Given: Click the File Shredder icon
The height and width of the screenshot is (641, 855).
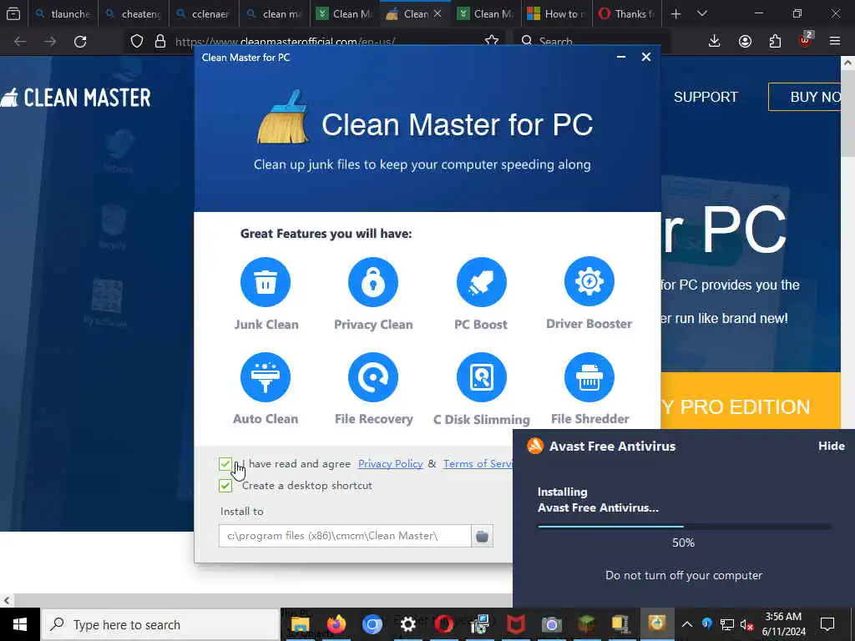Looking at the screenshot, I should point(589,376).
